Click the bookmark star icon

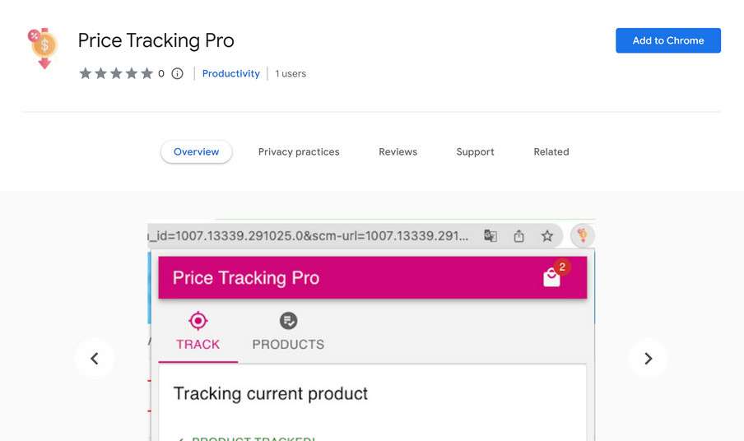coord(547,236)
